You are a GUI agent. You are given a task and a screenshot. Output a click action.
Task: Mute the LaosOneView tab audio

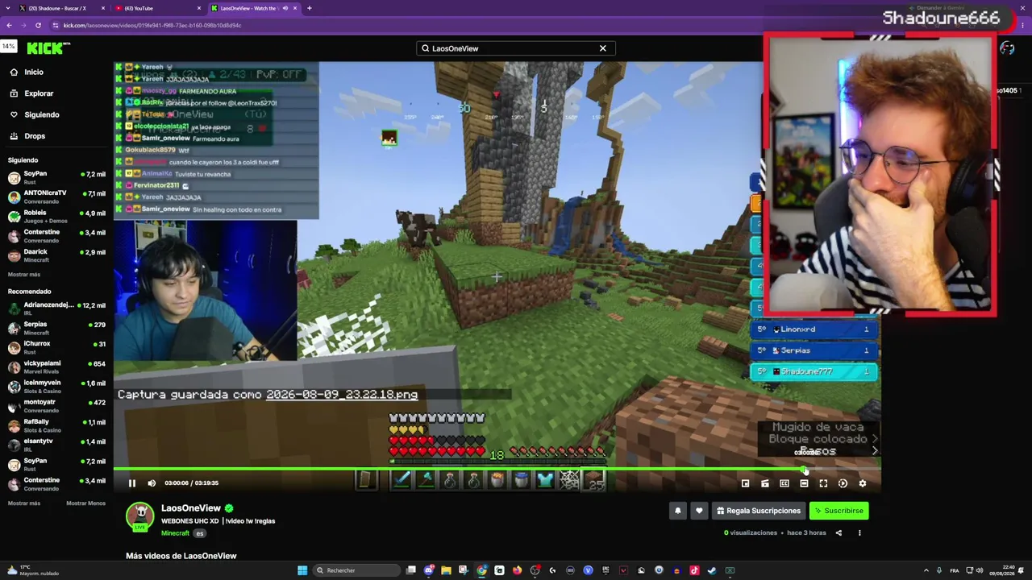coord(285,8)
